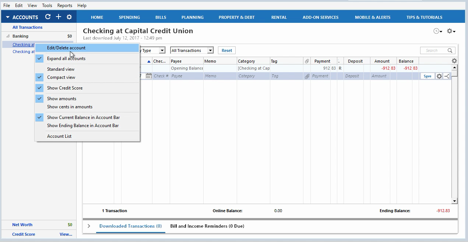Toggle Show Current Balance in Account Bar
468x242 pixels.
point(87,118)
